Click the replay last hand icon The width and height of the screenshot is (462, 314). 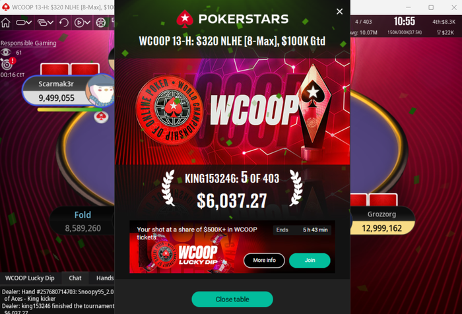(x=63, y=22)
